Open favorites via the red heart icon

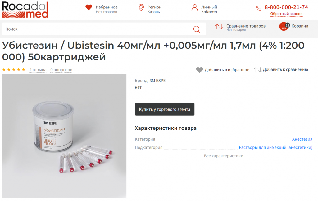click(x=89, y=7)
